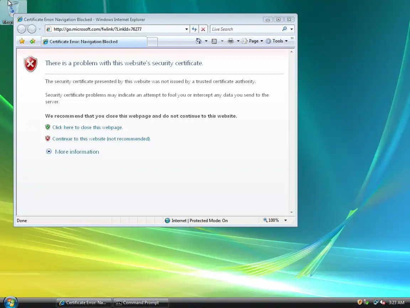The width and height of the screenshot is (410, 308).
Task: Click the IE icon in window title bar
Action: (x=20, y=19)
